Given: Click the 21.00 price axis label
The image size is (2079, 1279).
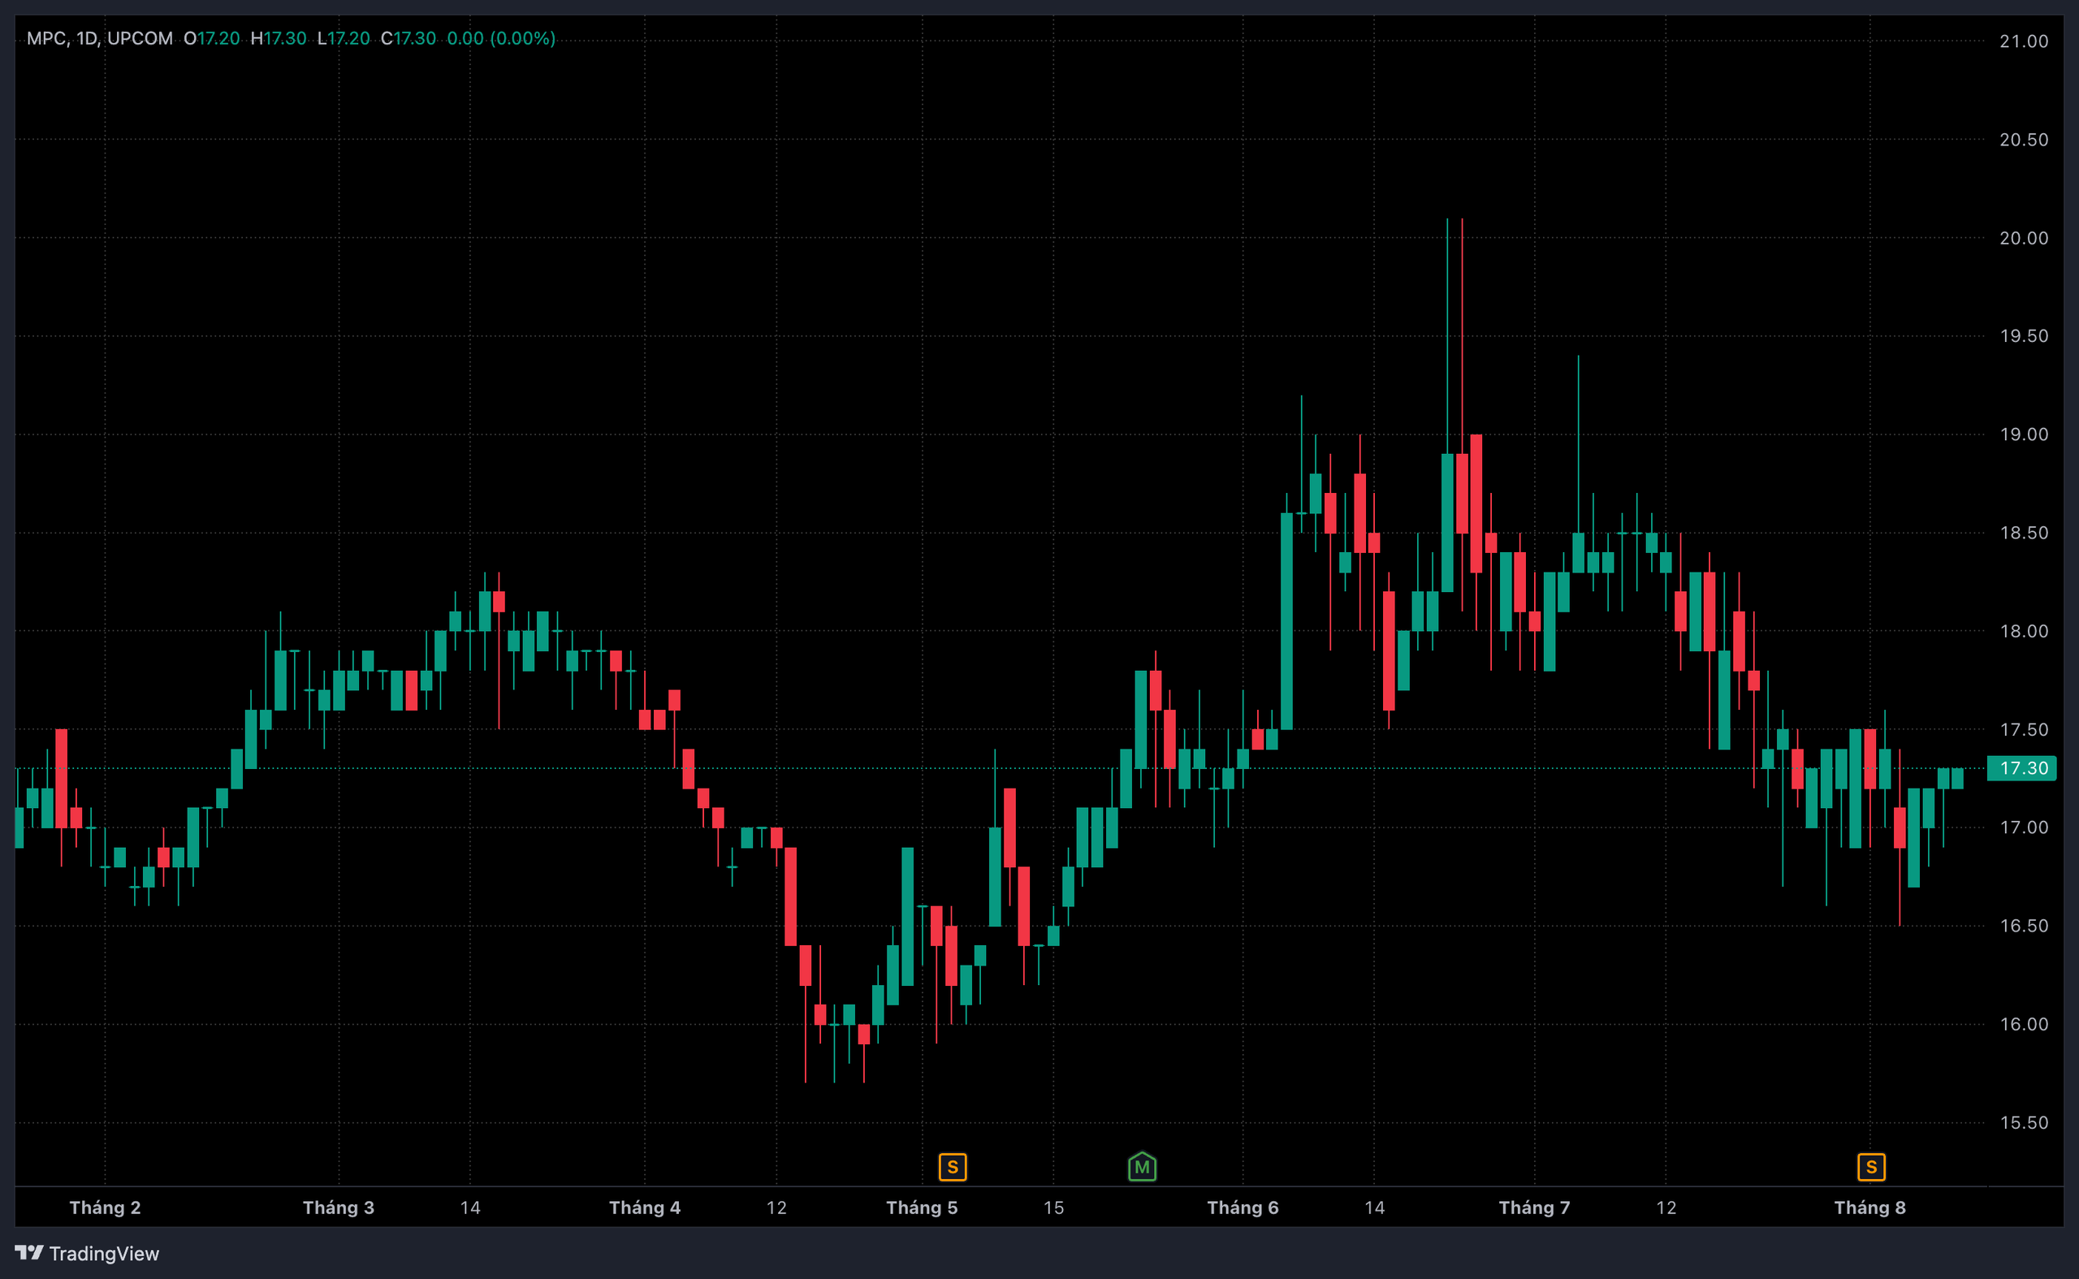Looking at the screenshot, I should (2023, 41).
